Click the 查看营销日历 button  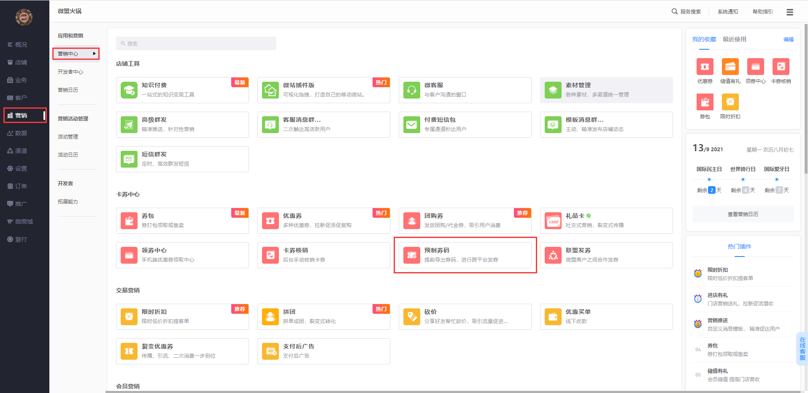(x=743, y=214)
